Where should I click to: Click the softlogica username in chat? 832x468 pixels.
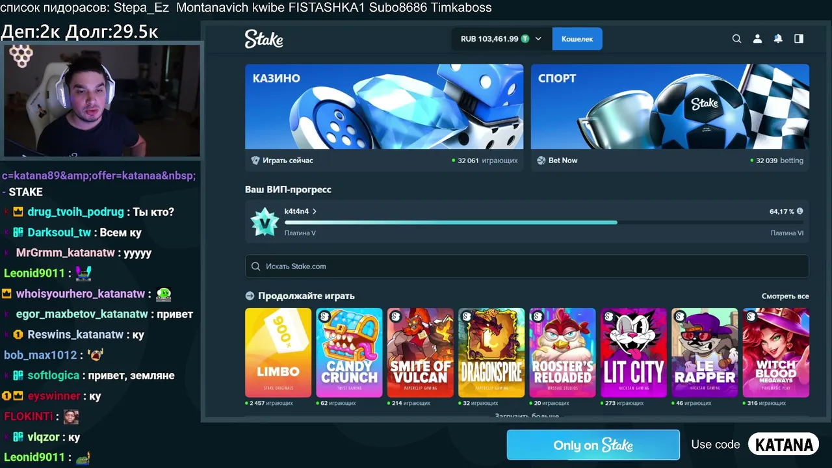coord(53,376)
